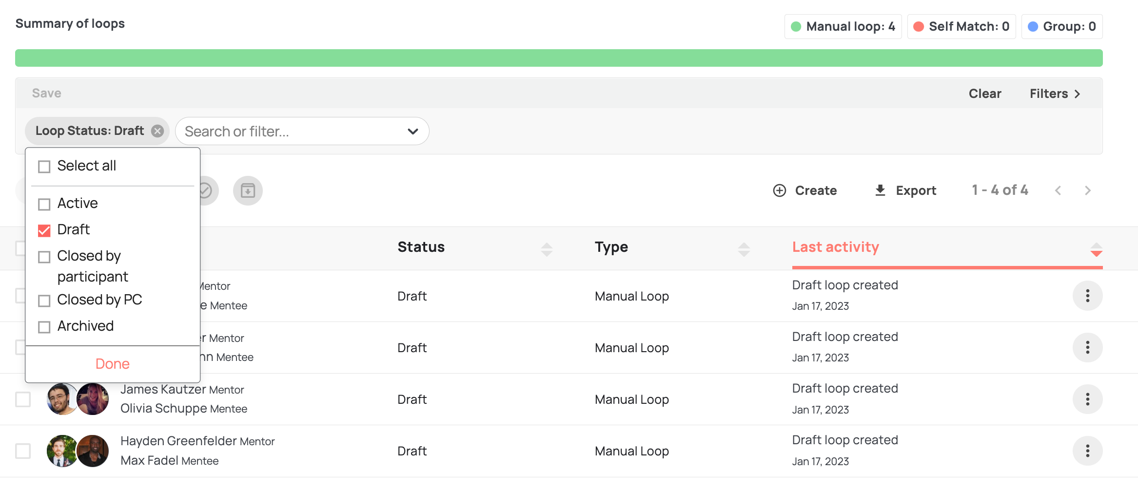Screen dimensions: 1138x490
Task: Click Max Fadel's avatar thumbnail
Action: point(93,451)
